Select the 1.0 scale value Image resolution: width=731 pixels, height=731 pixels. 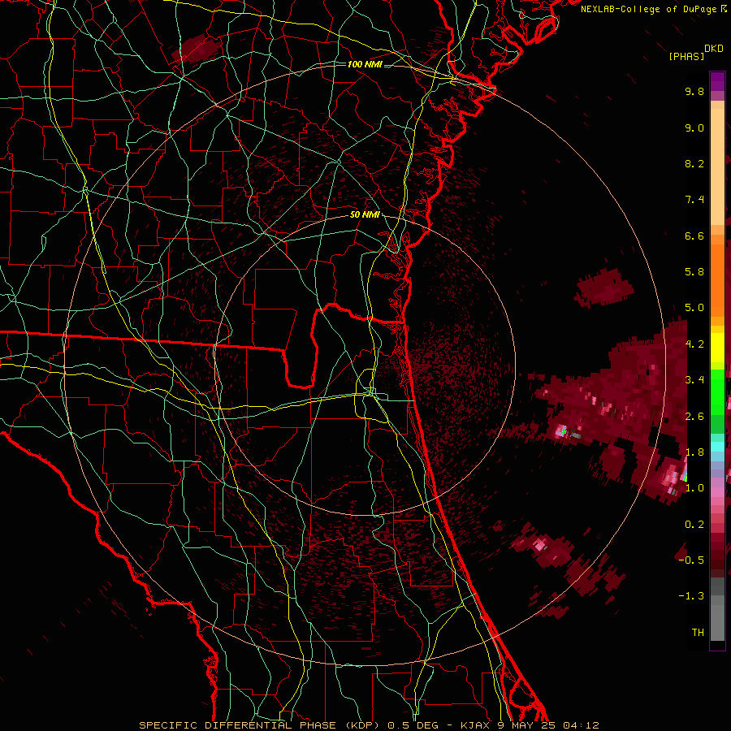point(694,488)
